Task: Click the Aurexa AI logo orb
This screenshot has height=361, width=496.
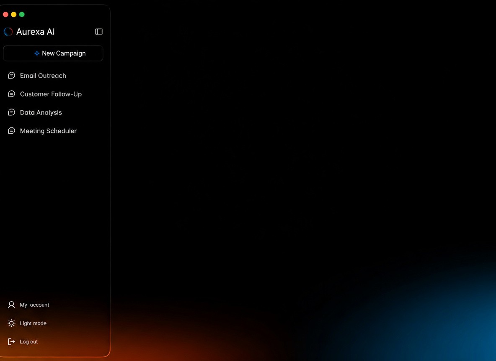Action: 8,32
